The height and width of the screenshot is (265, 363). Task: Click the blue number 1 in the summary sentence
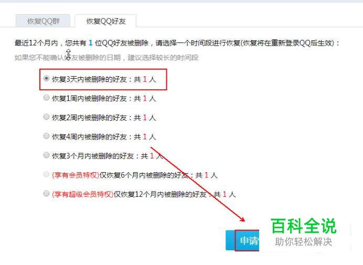tap(91, 43)
